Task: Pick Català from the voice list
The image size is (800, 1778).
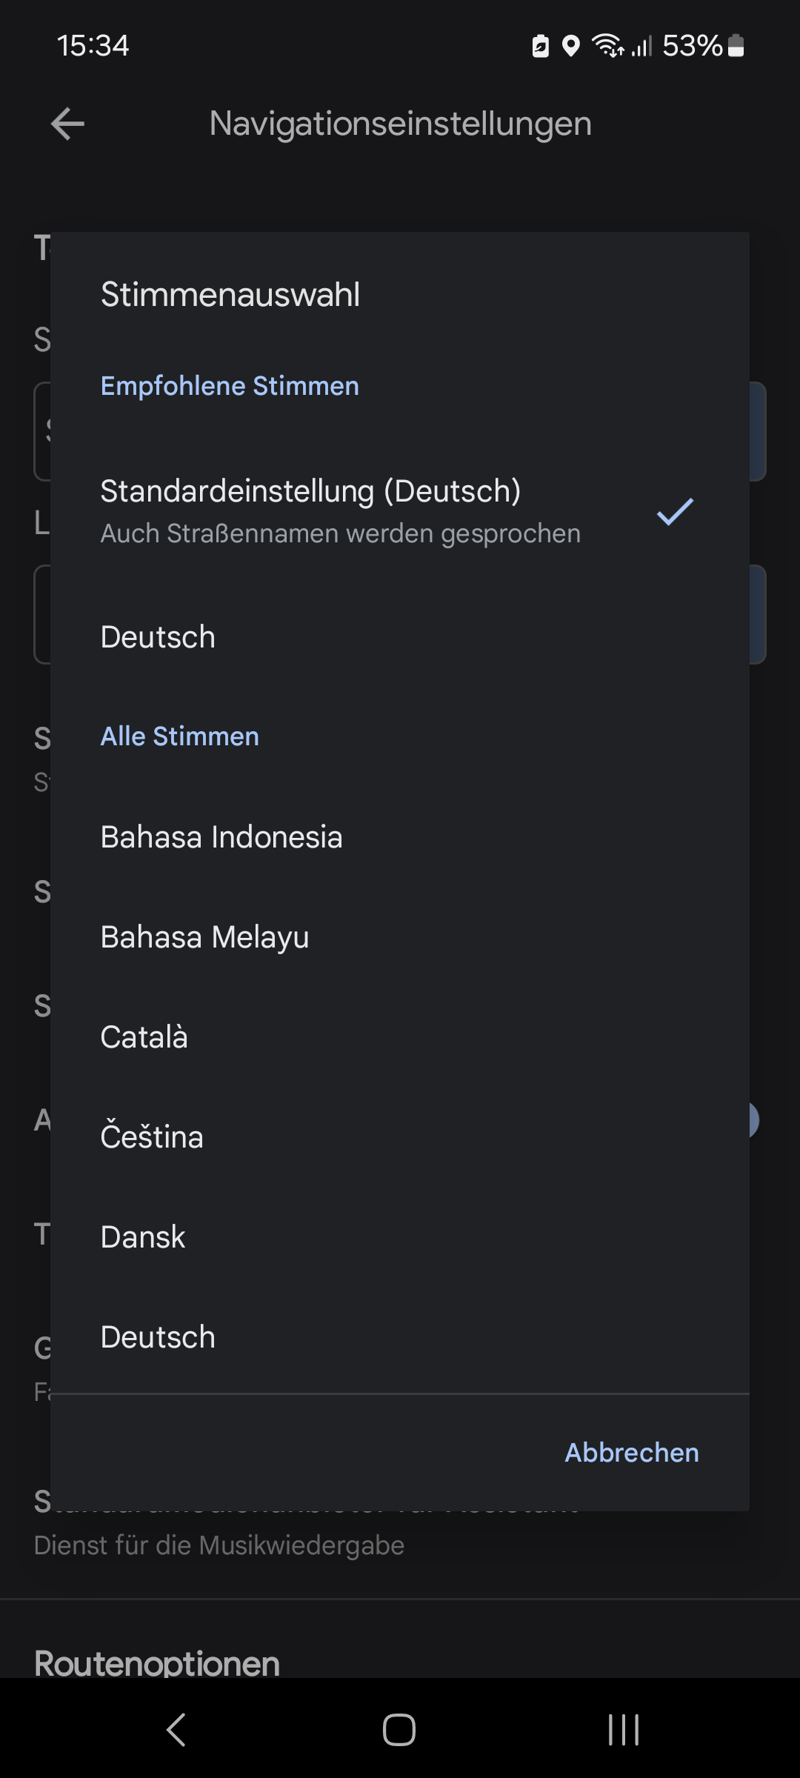Action: pos(144,1037)
